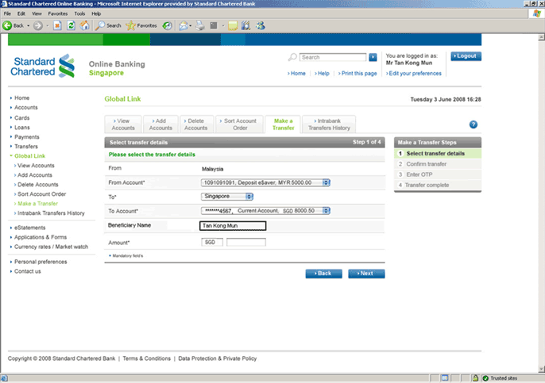This screenshot has height=383, width=545.
Task: Switch to Add Accounts tab
Action: 160,124
